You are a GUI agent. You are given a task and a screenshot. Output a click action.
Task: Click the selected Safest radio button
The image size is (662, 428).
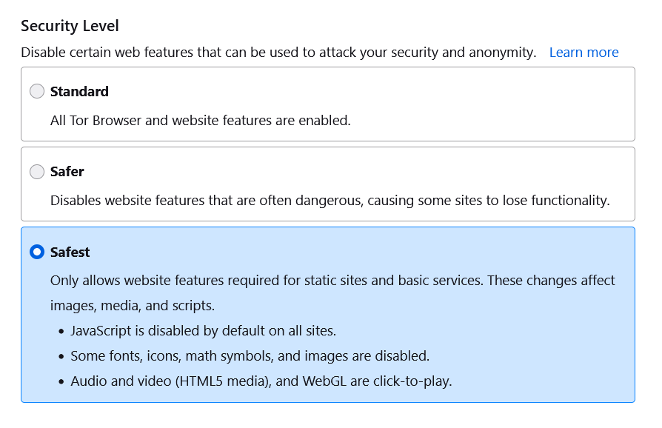point(37,253)
